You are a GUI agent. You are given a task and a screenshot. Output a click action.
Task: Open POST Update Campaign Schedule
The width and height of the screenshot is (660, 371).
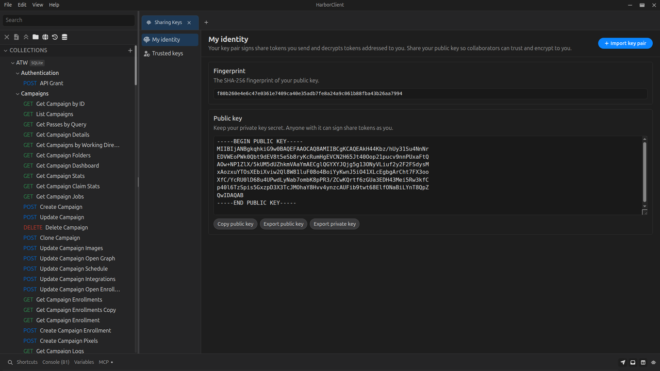[65, 269]
